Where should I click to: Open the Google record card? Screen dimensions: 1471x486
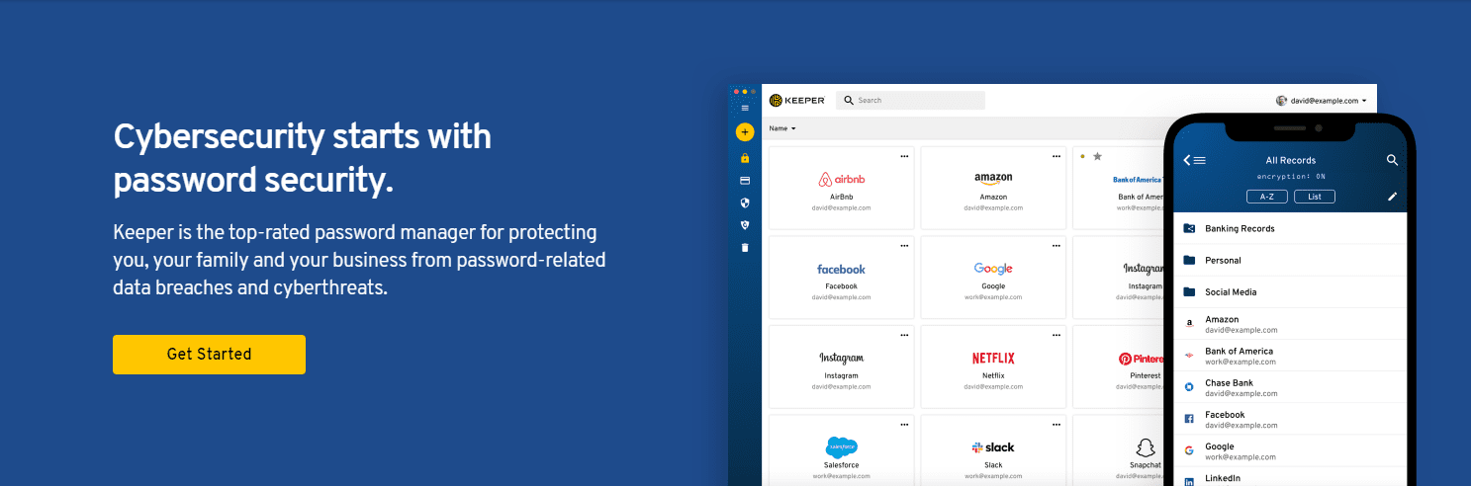coord(993,277)
